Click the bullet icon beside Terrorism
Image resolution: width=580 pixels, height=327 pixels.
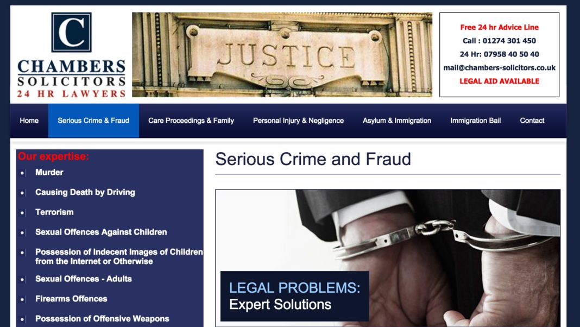pos(23,213)
